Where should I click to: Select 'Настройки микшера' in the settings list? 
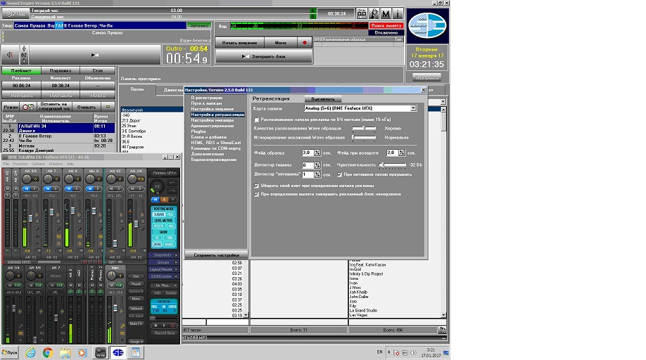tap(213, 120)
